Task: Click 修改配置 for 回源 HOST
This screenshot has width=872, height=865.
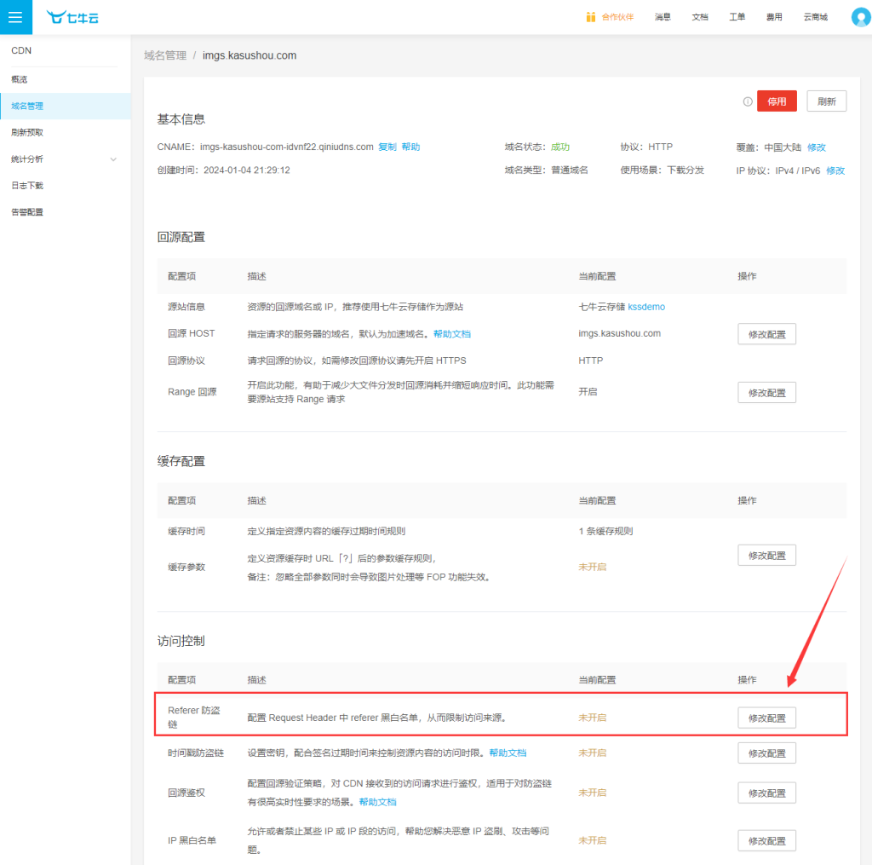Action: click(767, 334)
